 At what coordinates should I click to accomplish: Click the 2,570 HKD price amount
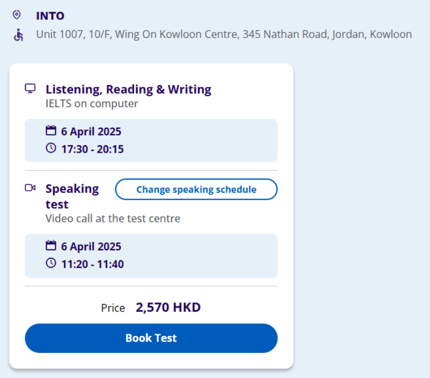[168, 308]
